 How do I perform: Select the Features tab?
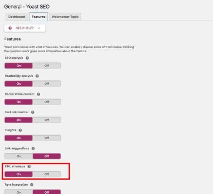coord(38,17)
